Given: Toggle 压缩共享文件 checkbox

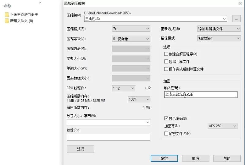Looking at the screenshot, I should click(166, 62).
